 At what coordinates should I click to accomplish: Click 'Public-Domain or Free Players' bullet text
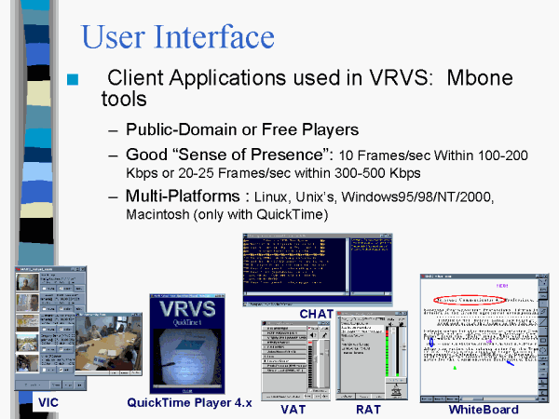coord(242,129)
